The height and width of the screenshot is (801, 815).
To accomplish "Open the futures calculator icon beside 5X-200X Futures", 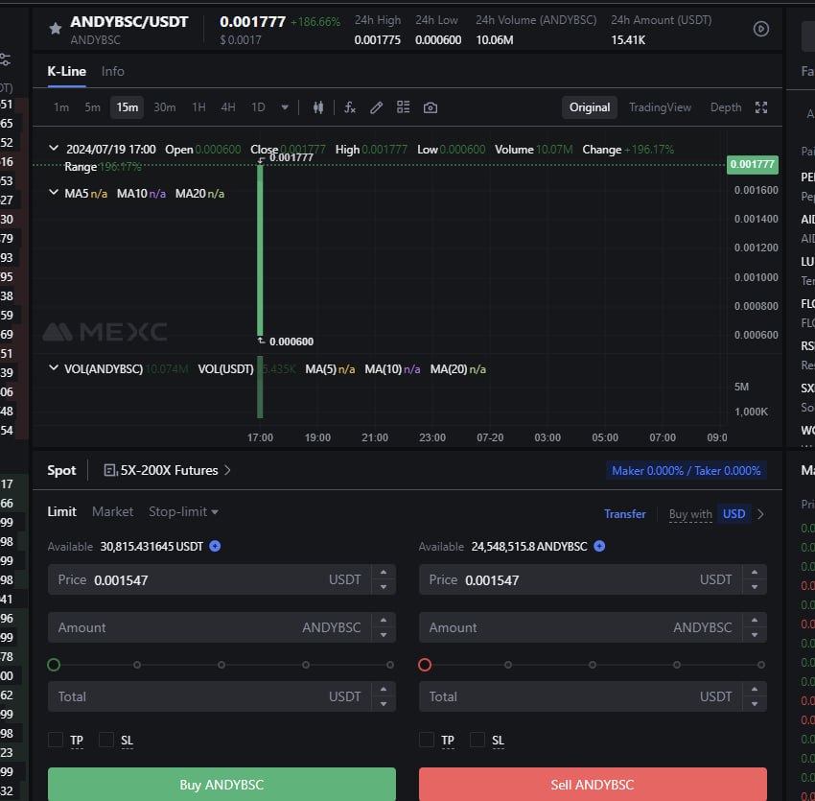I will click(x=110, y=470).
